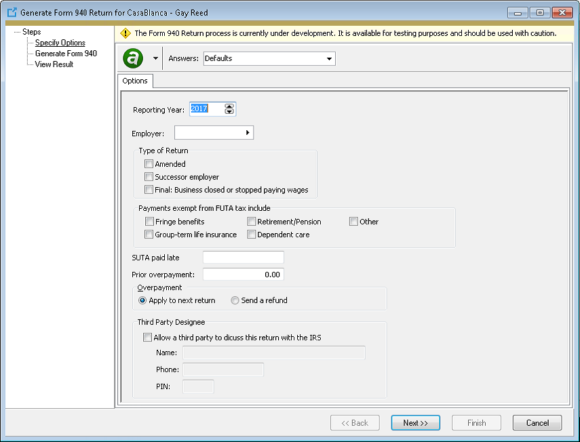Select Apply to next return
This screenshot has width=580, height=442.
(142, 300)
